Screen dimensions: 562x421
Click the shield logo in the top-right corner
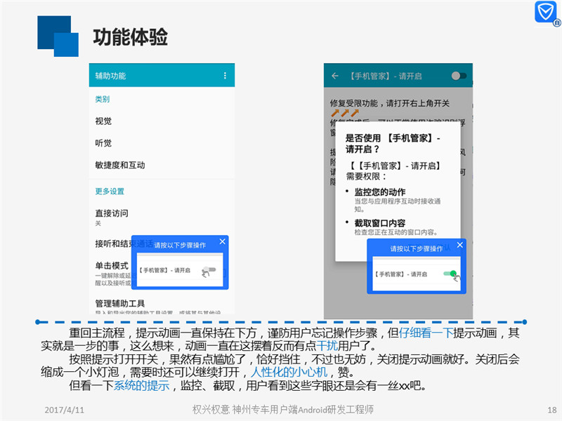tap(546, 12)
